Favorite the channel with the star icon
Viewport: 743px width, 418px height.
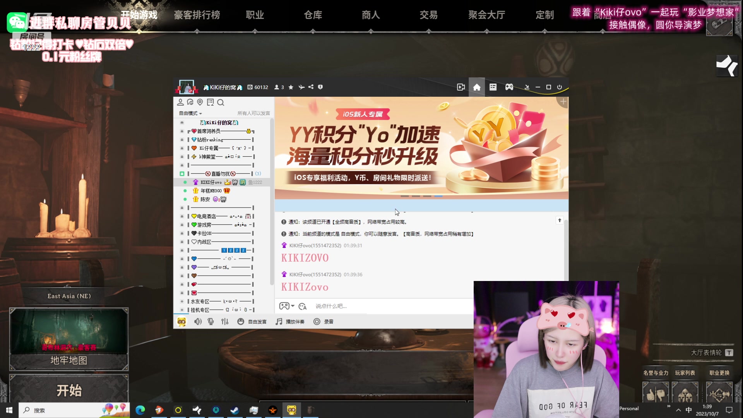coord(291,87)
